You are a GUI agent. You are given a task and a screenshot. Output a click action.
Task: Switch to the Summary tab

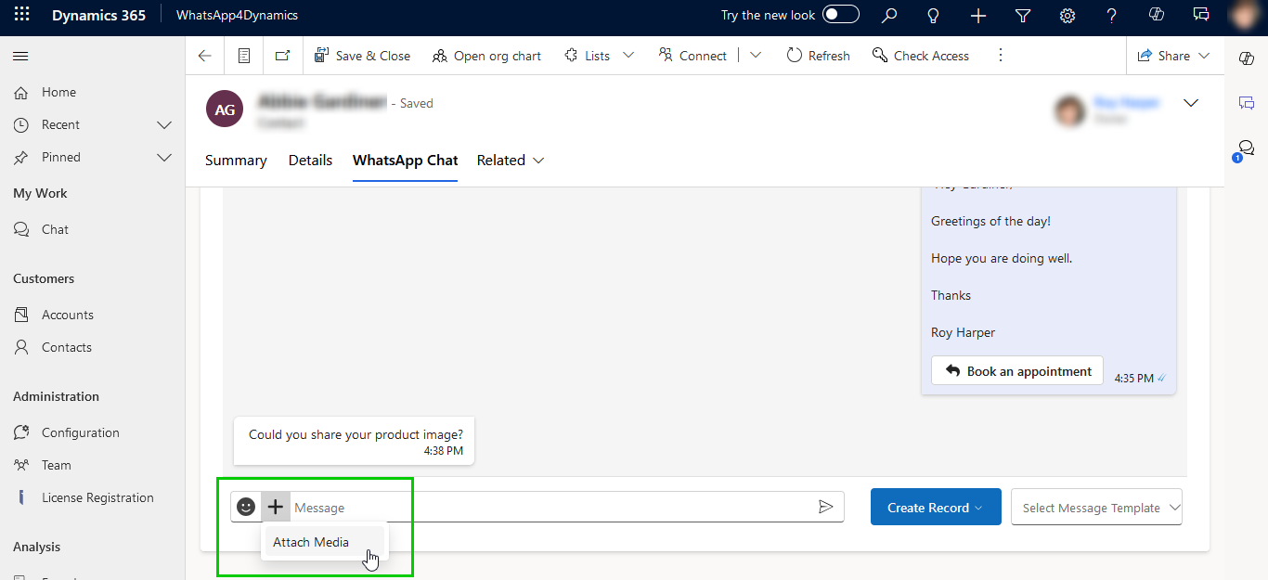[x=236, y=161]
